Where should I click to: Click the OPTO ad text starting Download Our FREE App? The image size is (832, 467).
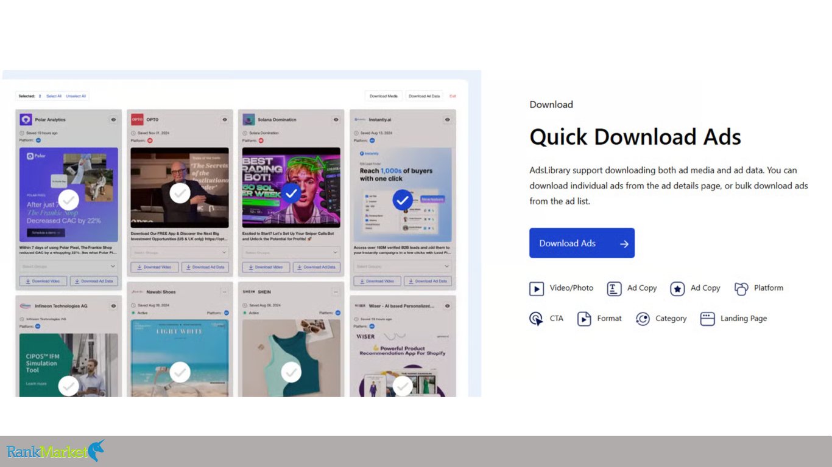pyautogui.click(x=180, y=236)
